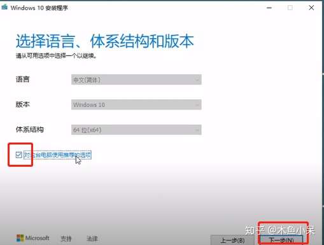Screen dimensions: 324x245
Task: Click the Windows 10 setup title bar icon
Action: point(4,7)
